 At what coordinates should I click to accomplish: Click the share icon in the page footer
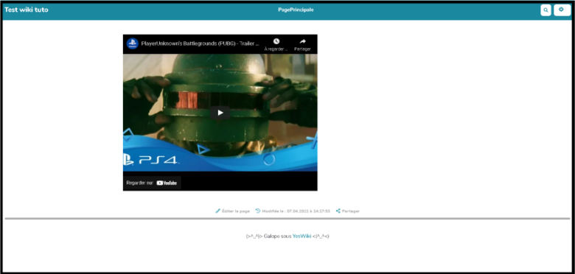click(x=338, y=211)
